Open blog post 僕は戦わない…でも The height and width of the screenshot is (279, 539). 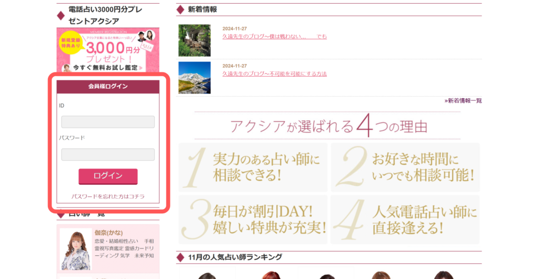coord(274,36)
